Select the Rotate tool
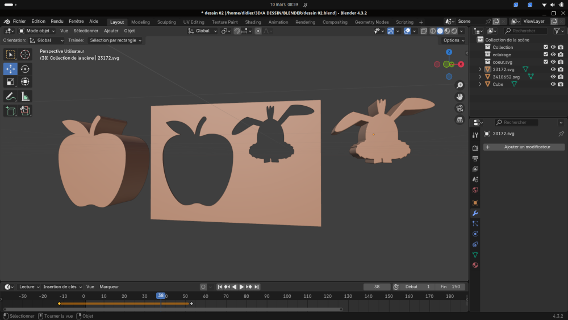568x320 pixels. [25, 69]
